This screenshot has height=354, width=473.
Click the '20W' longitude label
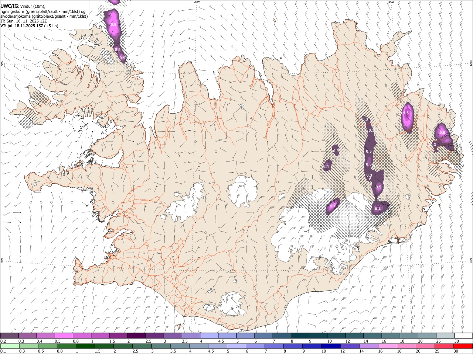pos(197,2)
